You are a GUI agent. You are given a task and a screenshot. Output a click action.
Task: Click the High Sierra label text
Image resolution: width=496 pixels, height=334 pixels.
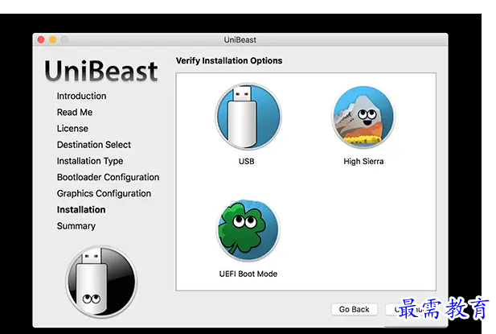click(x=363, y=162)
